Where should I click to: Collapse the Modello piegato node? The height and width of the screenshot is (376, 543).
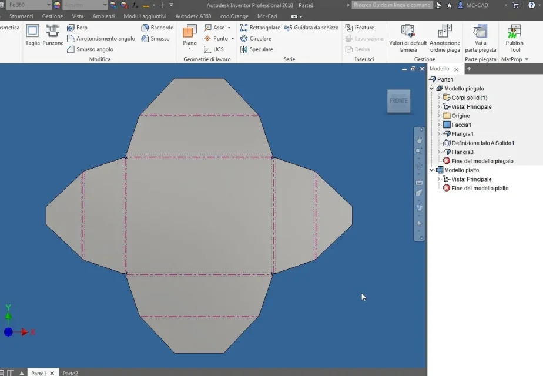(432, 89)
